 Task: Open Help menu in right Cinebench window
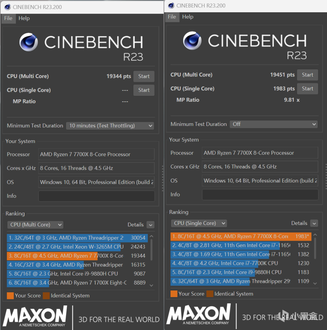click(188, 17)
